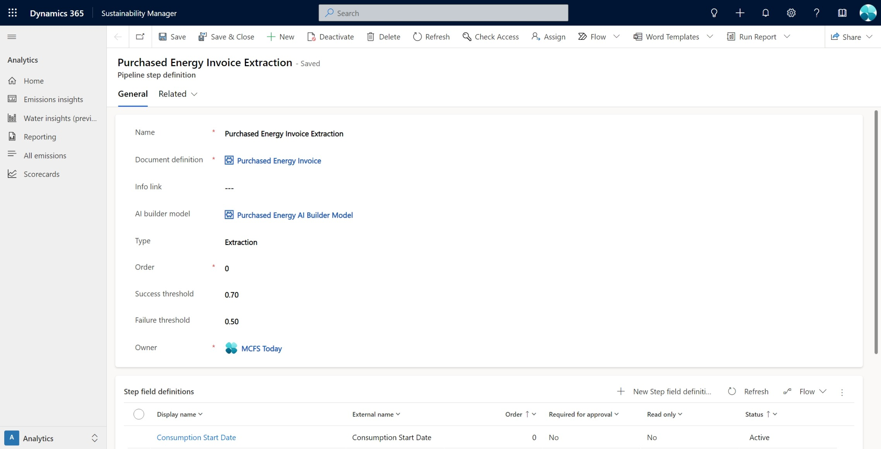Click the Sustainability Manager app name

click(x=139, y=13)
